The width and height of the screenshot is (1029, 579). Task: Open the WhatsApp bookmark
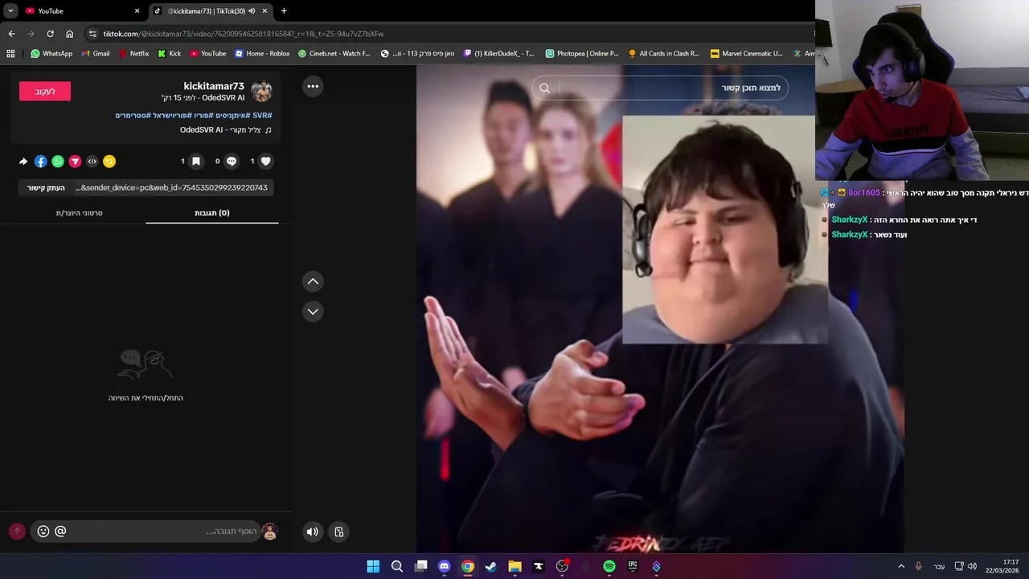pos(51,53)
